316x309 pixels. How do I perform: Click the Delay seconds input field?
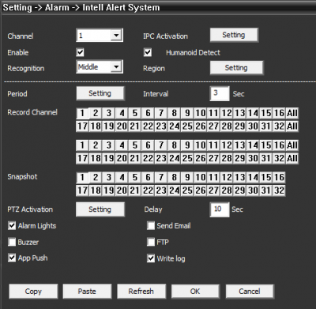(x=220, y=209)
